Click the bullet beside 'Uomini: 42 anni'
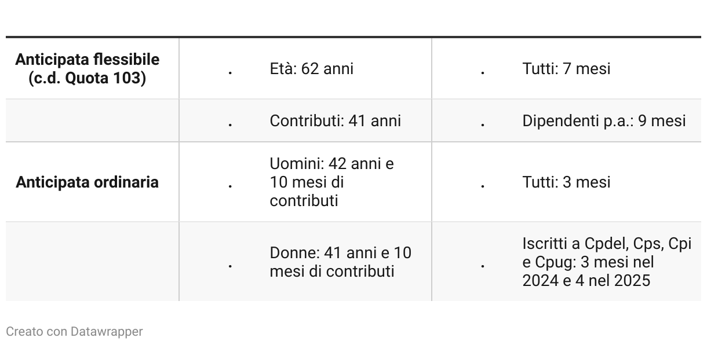The height and width of the screenshot is (345, 707). click(231, 186)
